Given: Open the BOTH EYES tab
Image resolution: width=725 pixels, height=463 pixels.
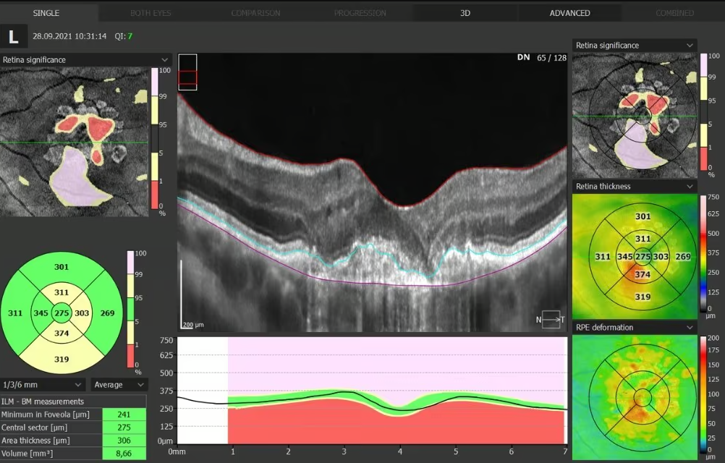Looking at the screenshot, I should tap(150, 13).
